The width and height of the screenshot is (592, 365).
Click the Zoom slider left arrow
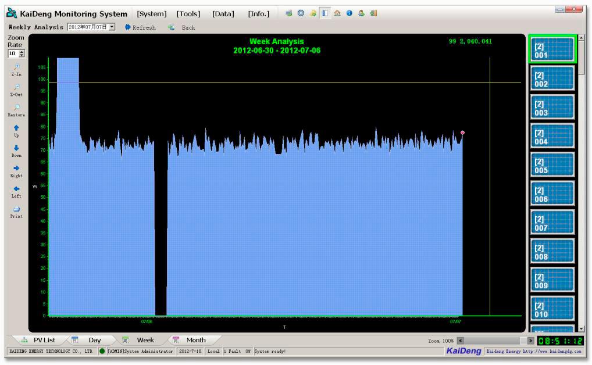tap(460, 341)
